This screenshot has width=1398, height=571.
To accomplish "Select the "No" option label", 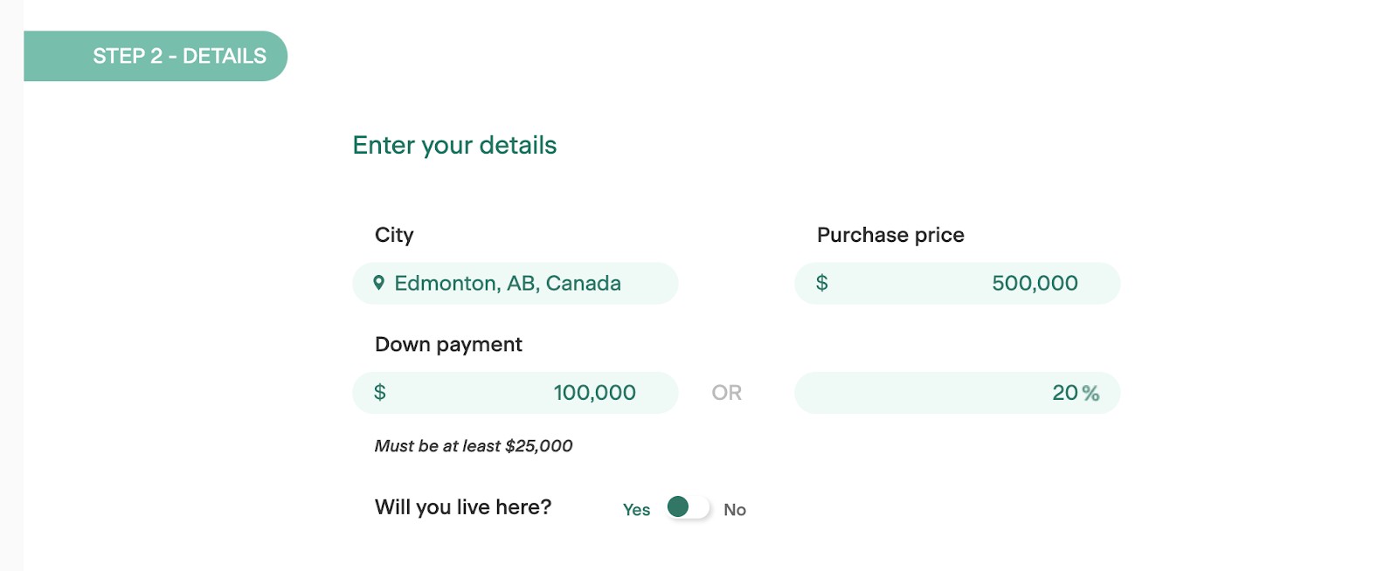I will click(x=735, y=510).
